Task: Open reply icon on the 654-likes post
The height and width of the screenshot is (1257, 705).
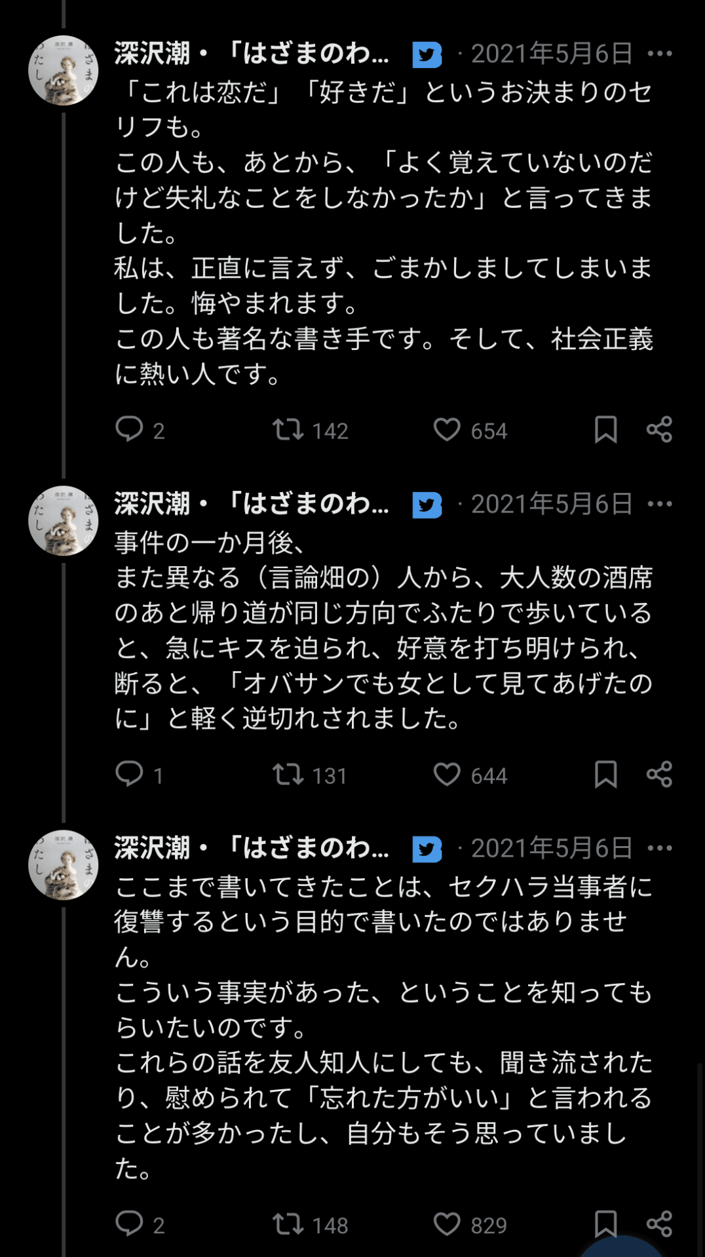Action: (129, 430)
